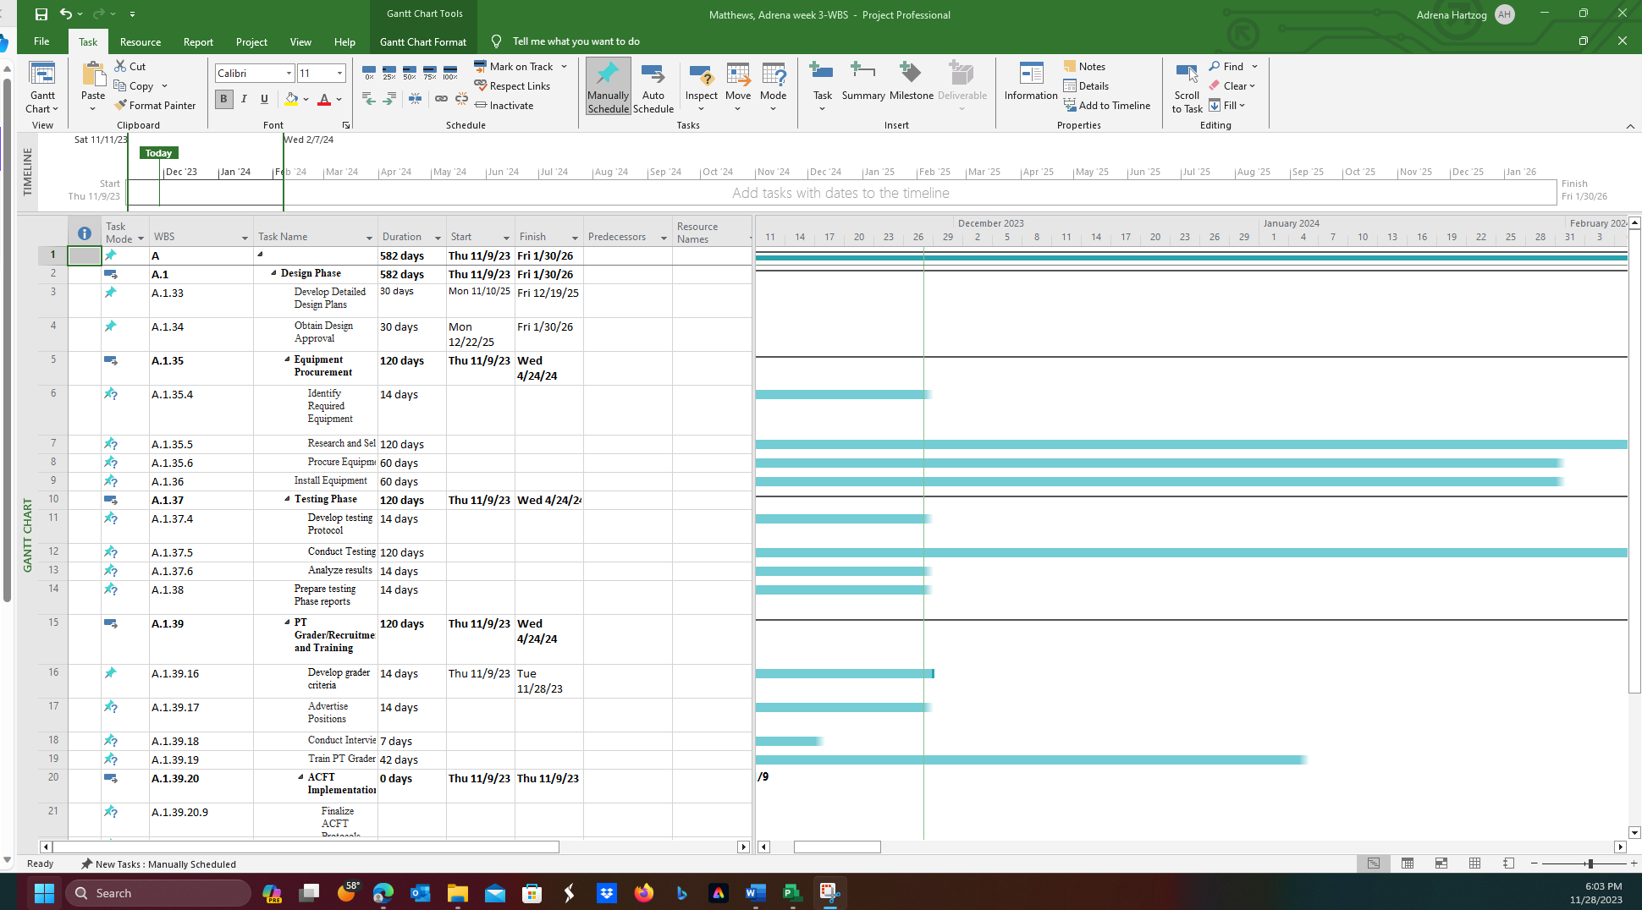1642x910 pixels.
Task: Open the Move task tool
Action: point(738,87)
